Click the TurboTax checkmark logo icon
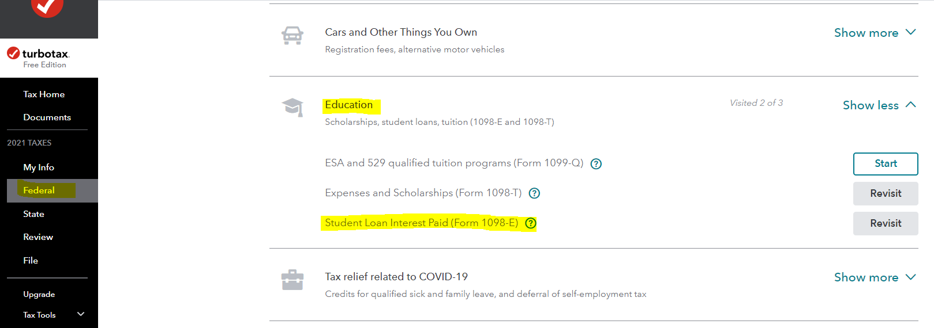Screen dimensions: 934x328 pos(13,54)
